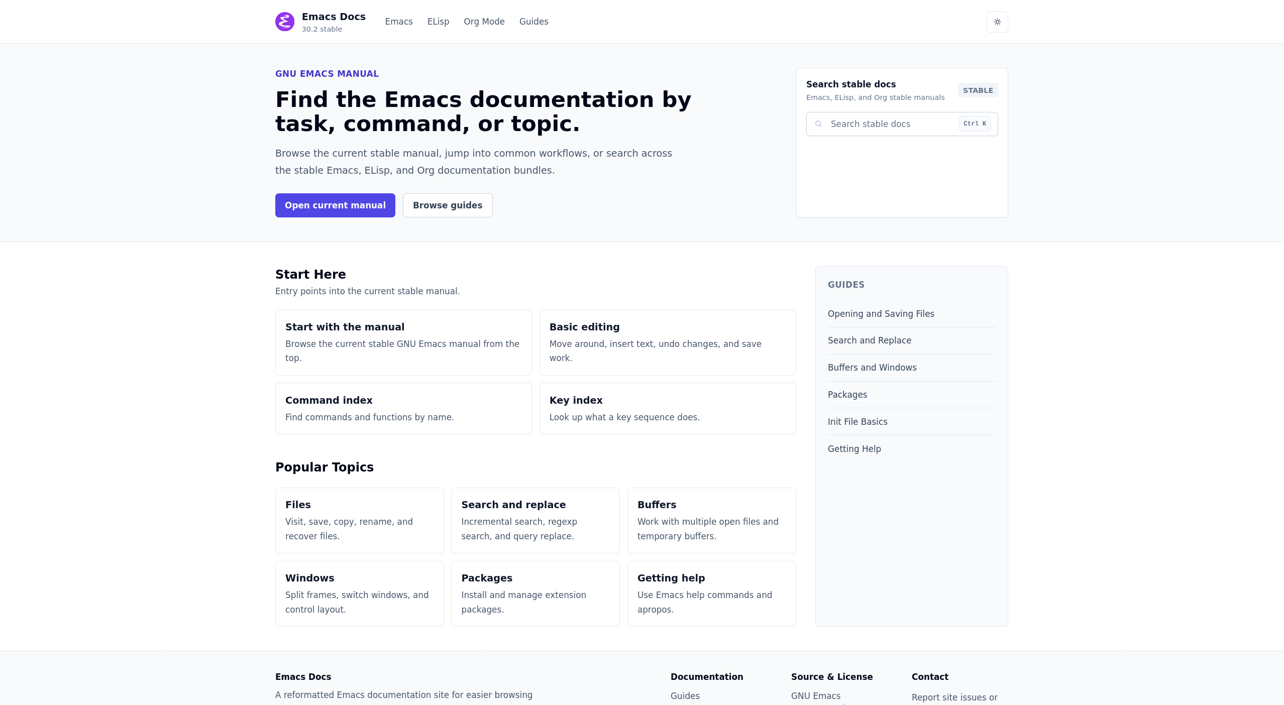The image size is (1284, 705).
Task: Open the Key index card
Action: (x=668, y=409)
